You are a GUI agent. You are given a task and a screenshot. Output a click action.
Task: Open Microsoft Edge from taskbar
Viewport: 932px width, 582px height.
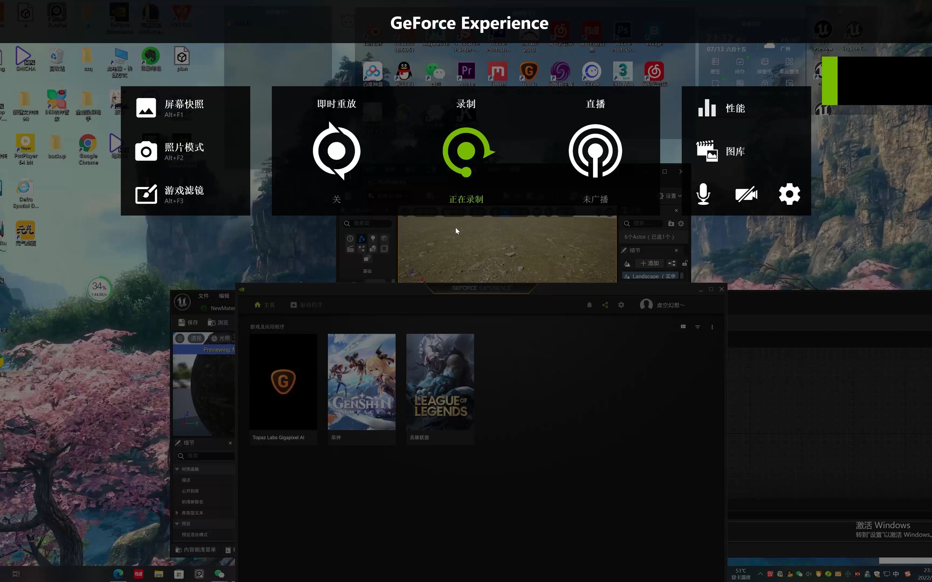click(x=118, y=574)
